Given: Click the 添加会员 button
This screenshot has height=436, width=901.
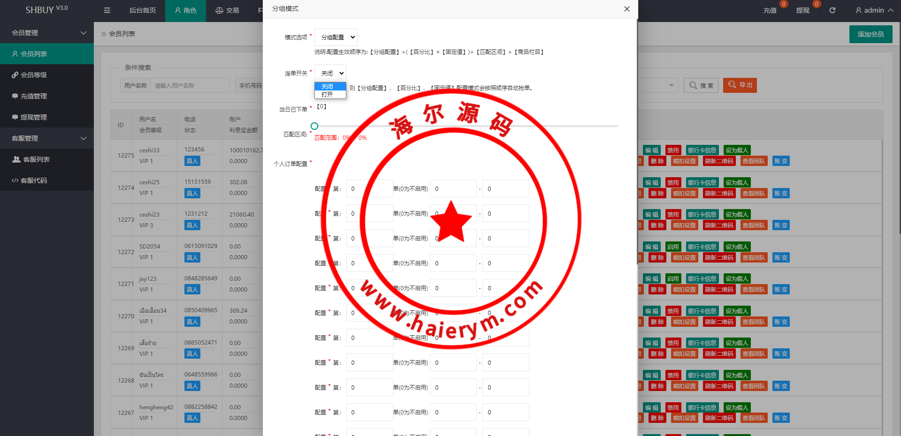Looking at the screenshot, I should 870,34.
